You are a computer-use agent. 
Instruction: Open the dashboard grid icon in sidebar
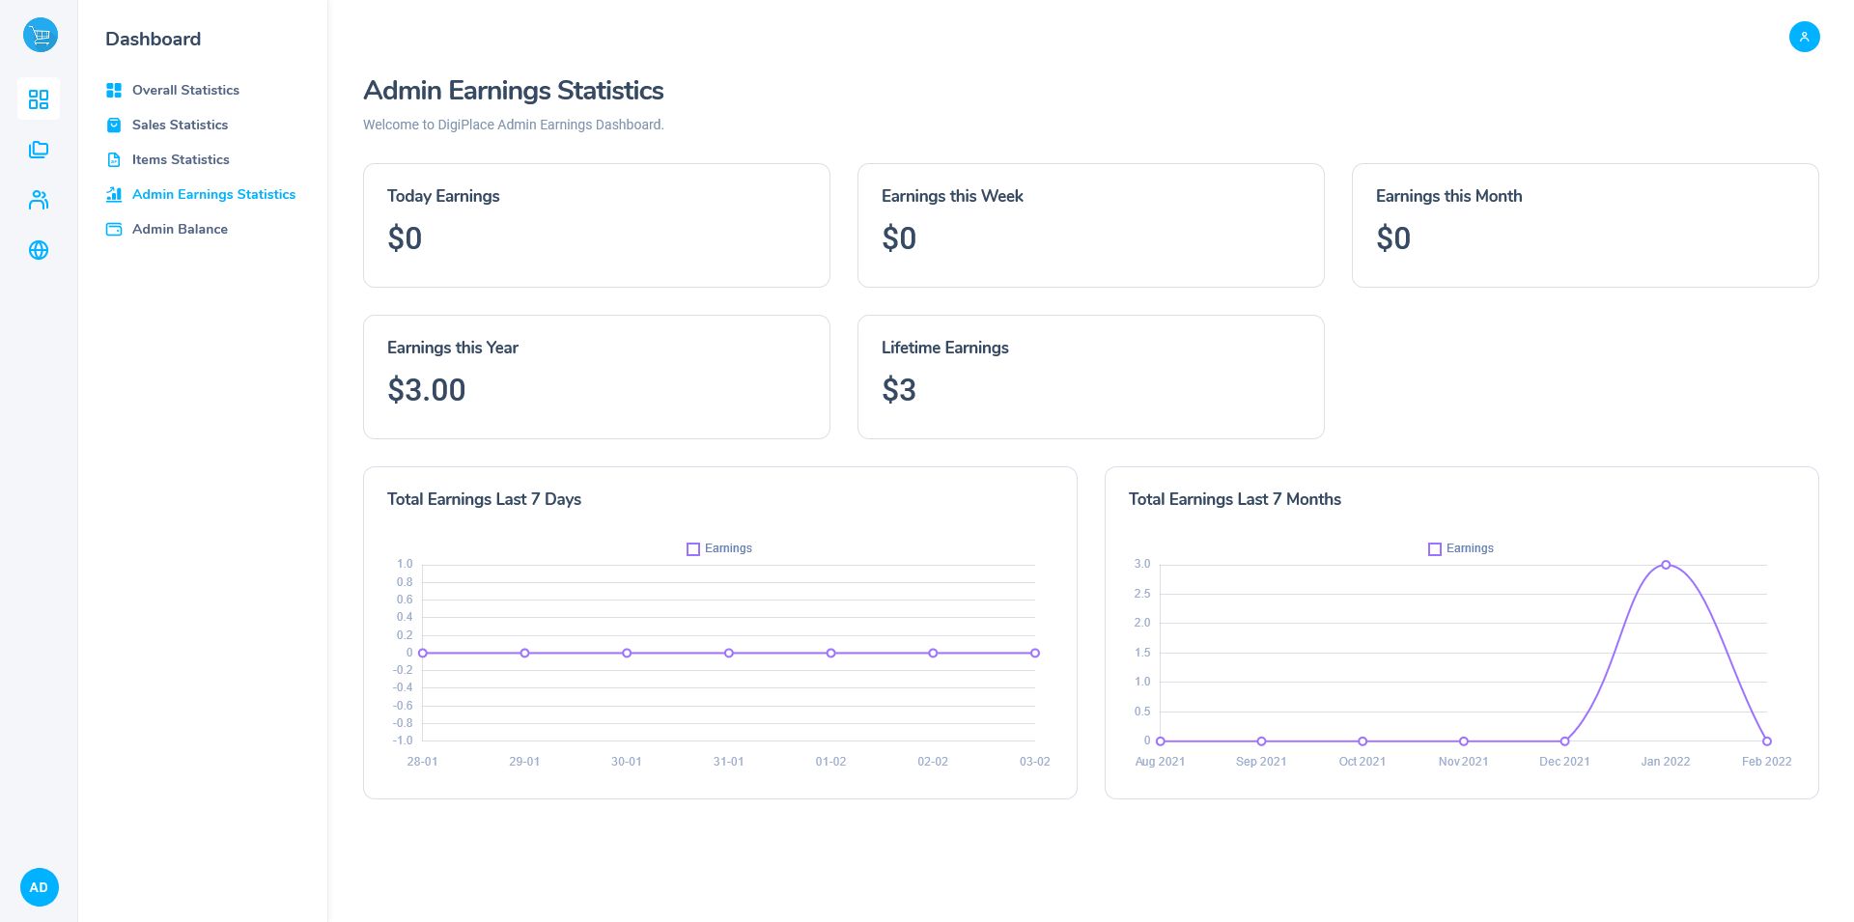(x=39, y=99)
